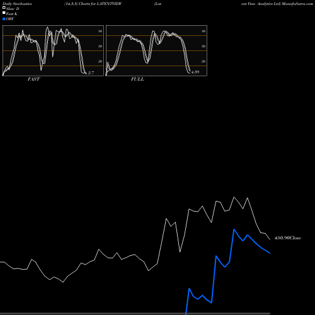Click 'Charts for LATENTVIEW' heading text
This screenshot has height=315, width=315.
100,4
